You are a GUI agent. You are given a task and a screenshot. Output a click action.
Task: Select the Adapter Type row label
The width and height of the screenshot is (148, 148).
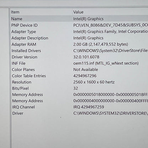click(24, 32)
